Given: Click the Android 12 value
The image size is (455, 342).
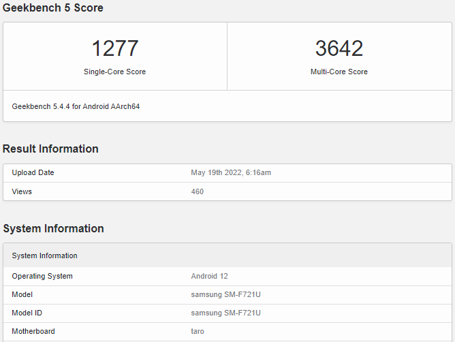Looking at the screenshot, I should pos(209,276).
